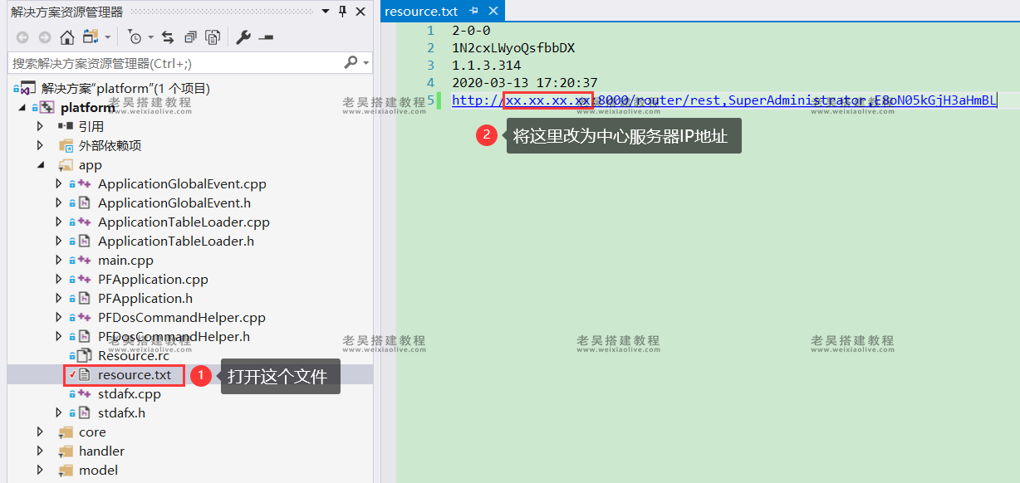Click the Preview Selected Items dash icon
Image resolution: width=1020 pixels, height=483 pixels.
266,37
